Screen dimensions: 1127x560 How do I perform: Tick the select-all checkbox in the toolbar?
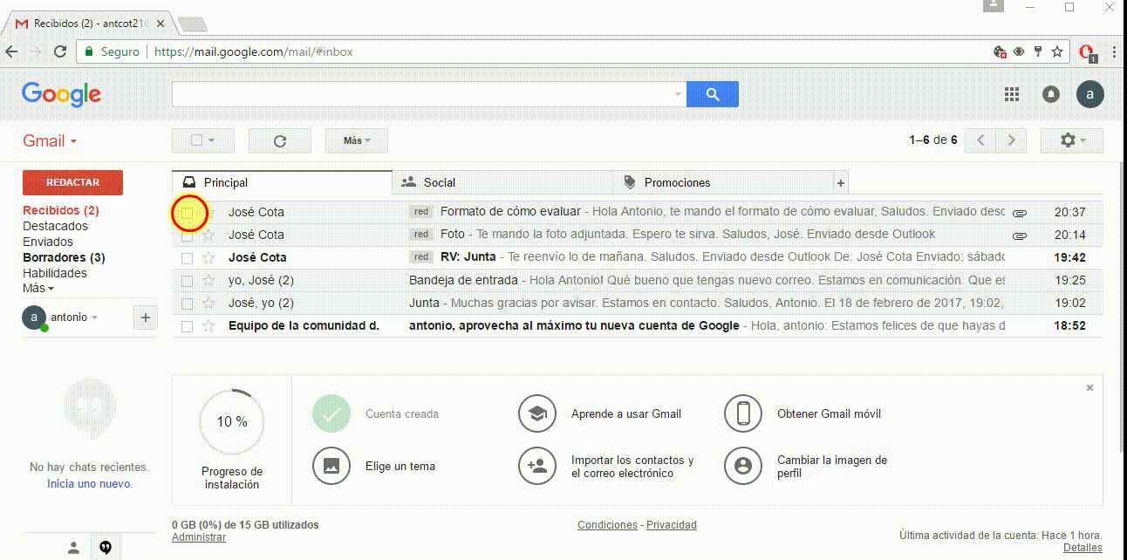196,140
